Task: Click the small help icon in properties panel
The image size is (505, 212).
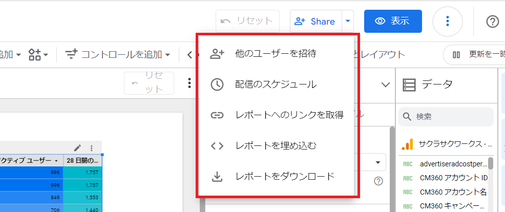Action: pyautogui.click(x=378, y=181)
